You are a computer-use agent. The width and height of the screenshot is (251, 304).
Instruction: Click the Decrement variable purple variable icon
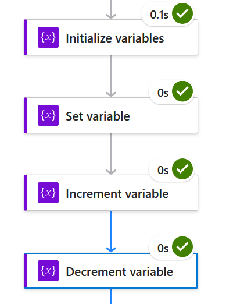(x=48, y=271)
